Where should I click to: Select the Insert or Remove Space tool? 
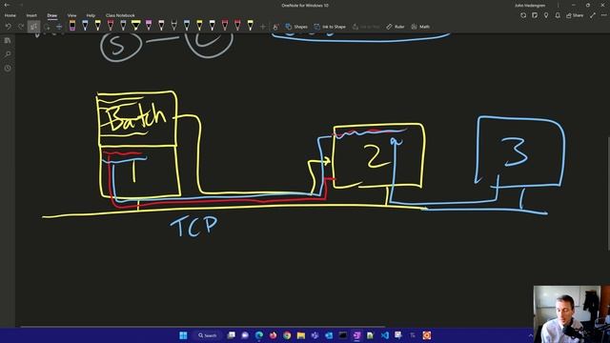coord(59,27)
